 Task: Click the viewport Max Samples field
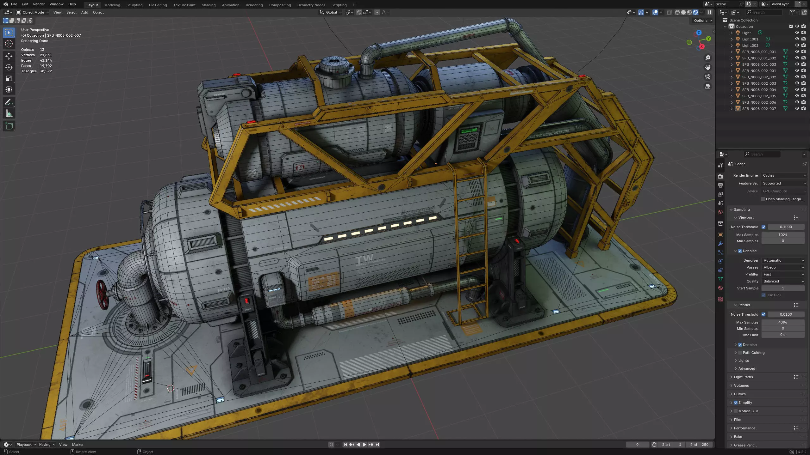(783, 235)
